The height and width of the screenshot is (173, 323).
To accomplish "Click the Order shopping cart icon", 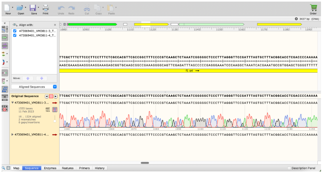I will (313, 8).
